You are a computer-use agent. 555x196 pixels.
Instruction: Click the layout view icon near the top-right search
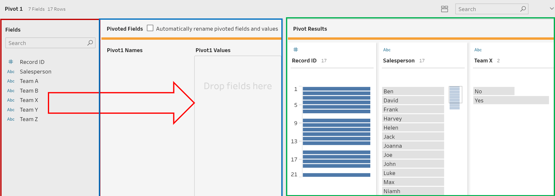[x=444, y=9]
